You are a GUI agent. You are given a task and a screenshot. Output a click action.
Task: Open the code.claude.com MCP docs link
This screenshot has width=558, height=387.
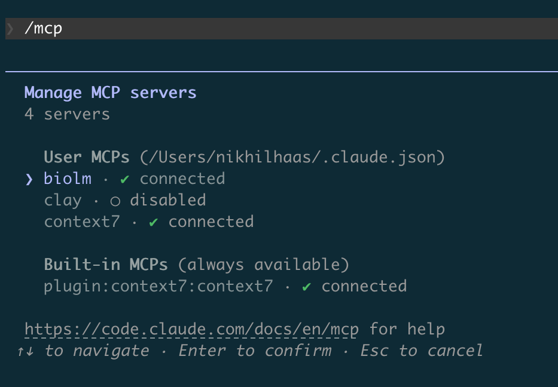(192, 329)
